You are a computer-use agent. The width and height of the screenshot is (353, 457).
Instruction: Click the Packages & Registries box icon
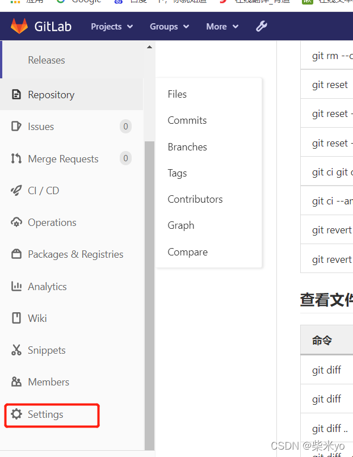tap(16, 254)
